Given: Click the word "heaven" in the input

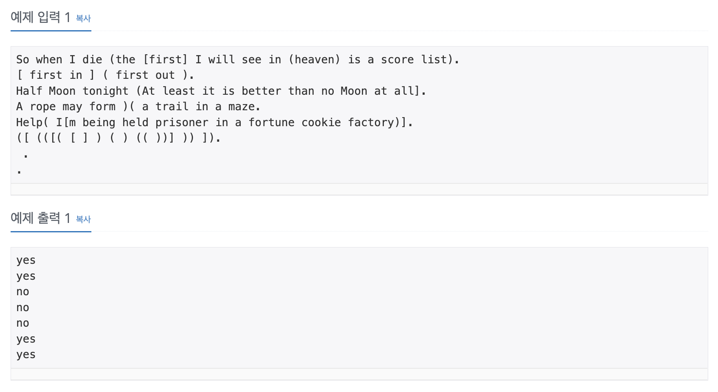Looking at the screenshot, I should point(314,60).
